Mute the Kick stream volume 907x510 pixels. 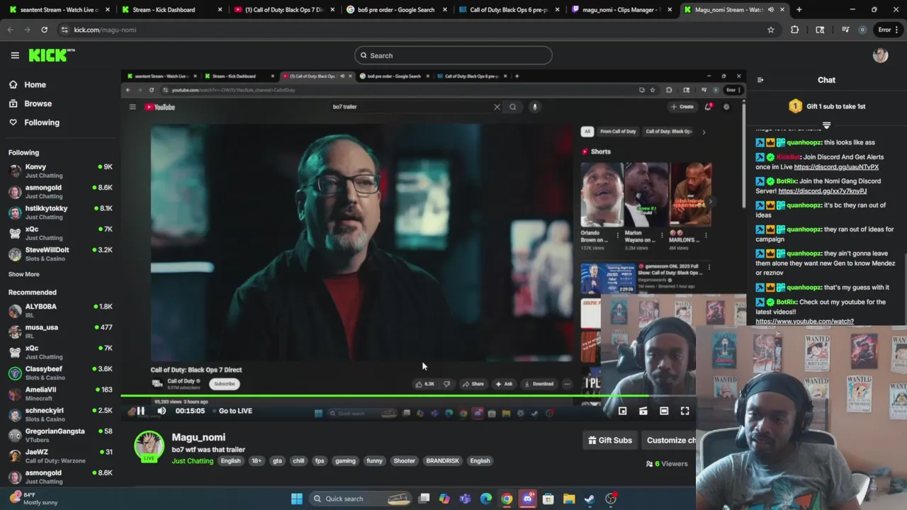(x=162, y=411)
